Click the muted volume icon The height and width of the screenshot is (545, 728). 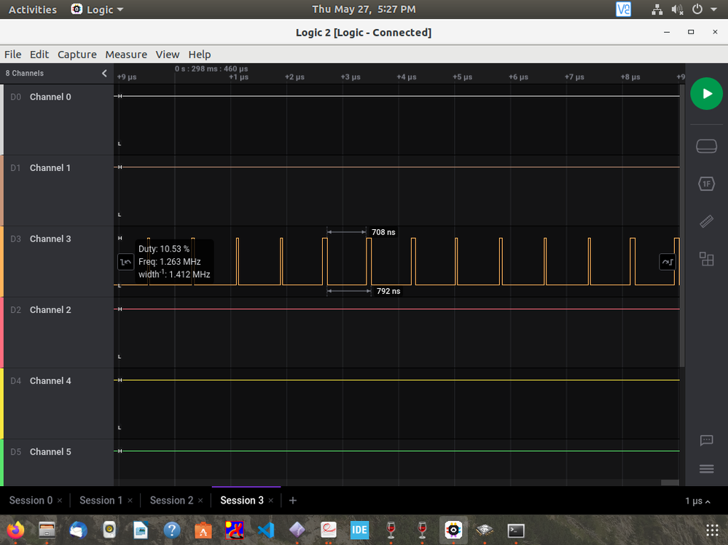[678, 9]
